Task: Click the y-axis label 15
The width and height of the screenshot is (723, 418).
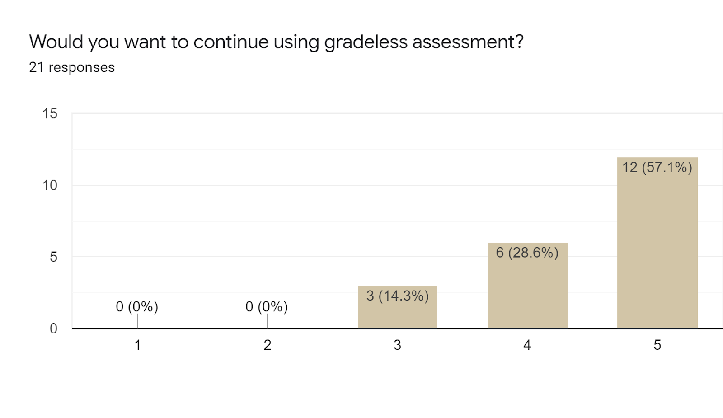Action: 50,113
